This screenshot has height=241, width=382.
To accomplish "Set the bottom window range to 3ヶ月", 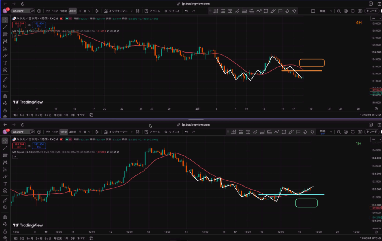I will pos(39,238).
